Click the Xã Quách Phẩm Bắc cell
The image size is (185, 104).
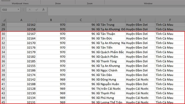[x=110, y=52]
